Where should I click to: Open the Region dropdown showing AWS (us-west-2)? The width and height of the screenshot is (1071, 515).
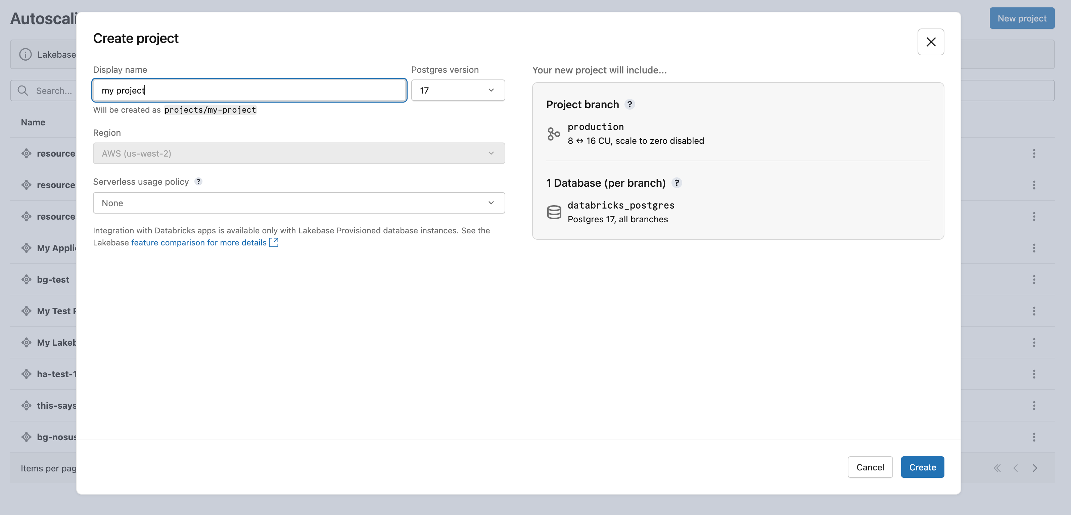[x=298, y=153]
